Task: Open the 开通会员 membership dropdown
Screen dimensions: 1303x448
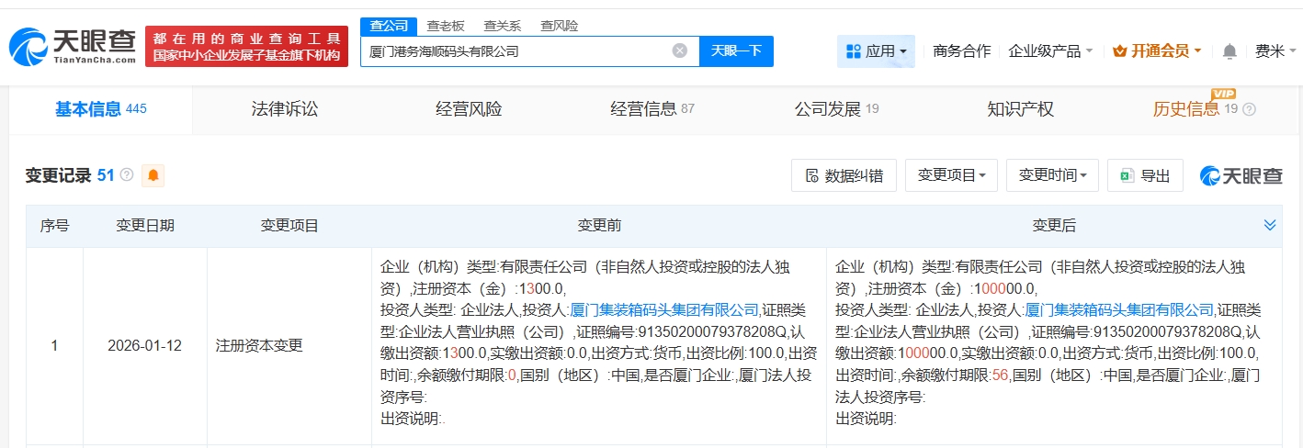Action: [x=1157, y=51]
